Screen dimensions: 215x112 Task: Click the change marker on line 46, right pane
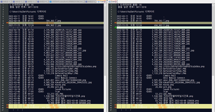point(116,107)
